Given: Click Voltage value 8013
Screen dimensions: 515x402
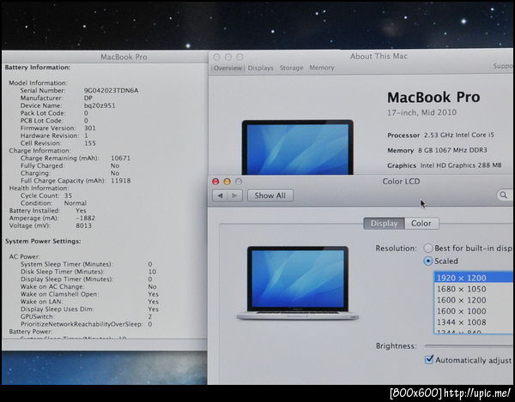Looking at the screenshot, I should click(83, 226).
